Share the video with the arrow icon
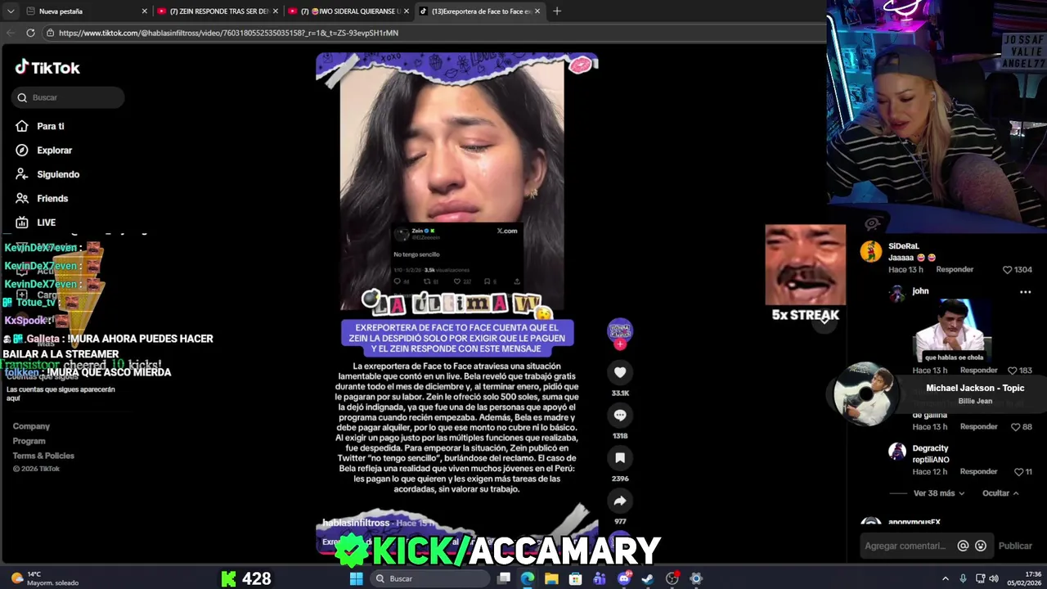This screenshot has width=1047, height=589. [620, 501]
